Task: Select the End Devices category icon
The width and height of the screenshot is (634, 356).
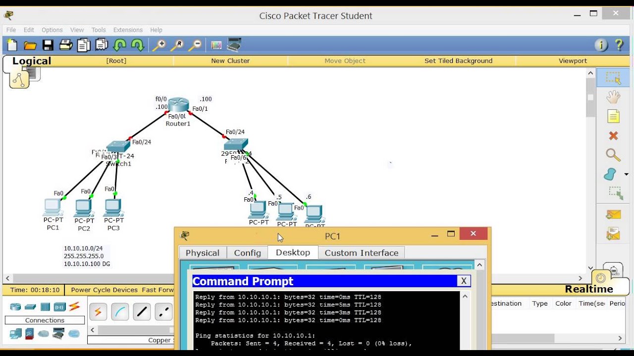Action: 15,334
